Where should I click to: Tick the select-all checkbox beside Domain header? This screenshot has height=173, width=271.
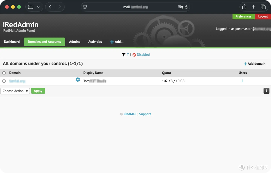[x=4, y=73]
